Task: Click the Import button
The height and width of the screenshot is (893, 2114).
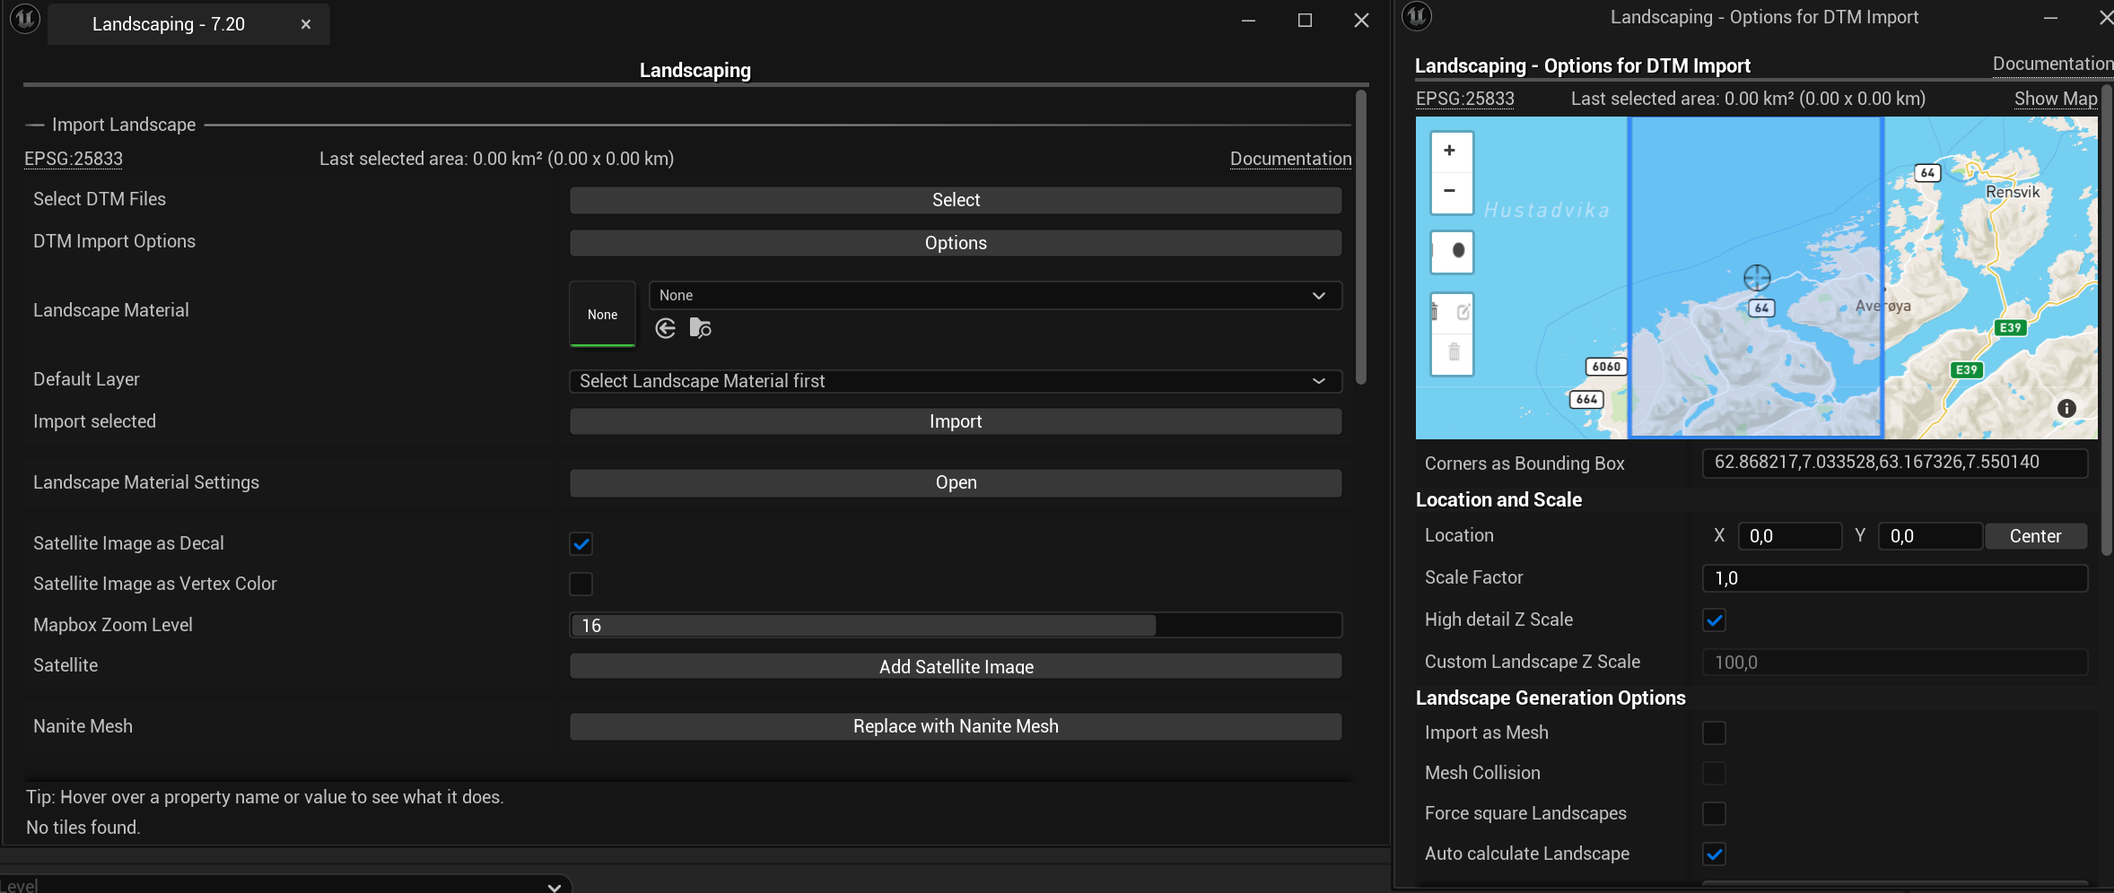Action: [x=956, y=421]
